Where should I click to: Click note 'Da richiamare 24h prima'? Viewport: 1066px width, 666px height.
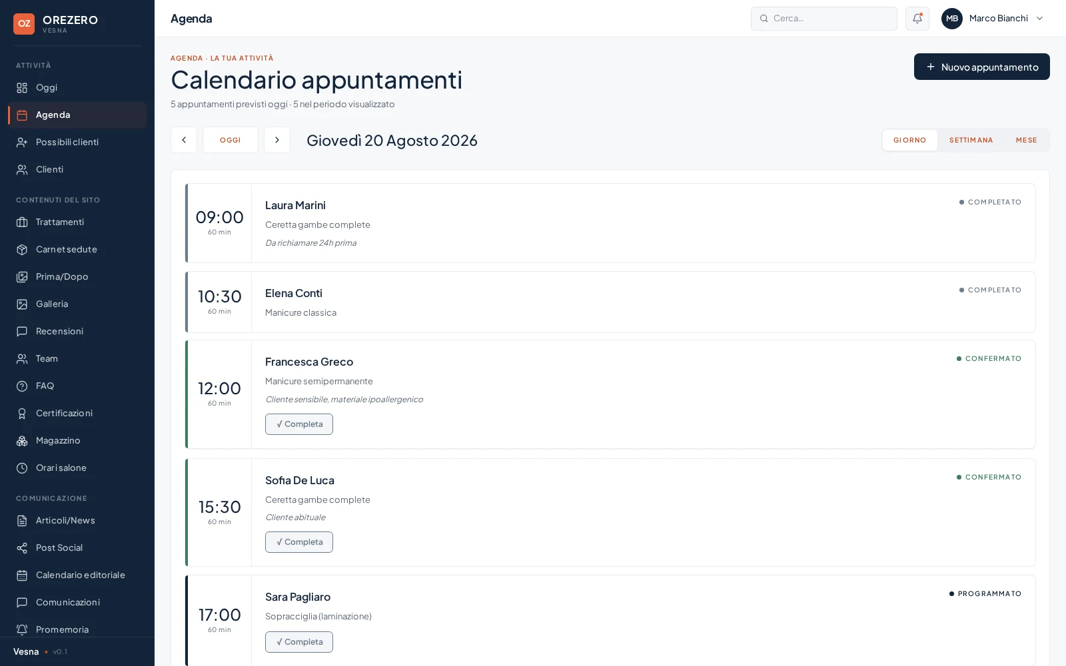tap(310, 243)
